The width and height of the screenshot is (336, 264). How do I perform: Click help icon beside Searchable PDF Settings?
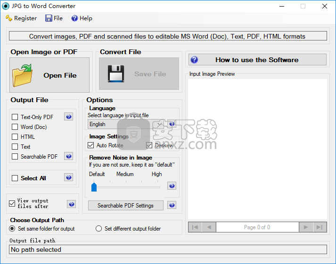172,205
